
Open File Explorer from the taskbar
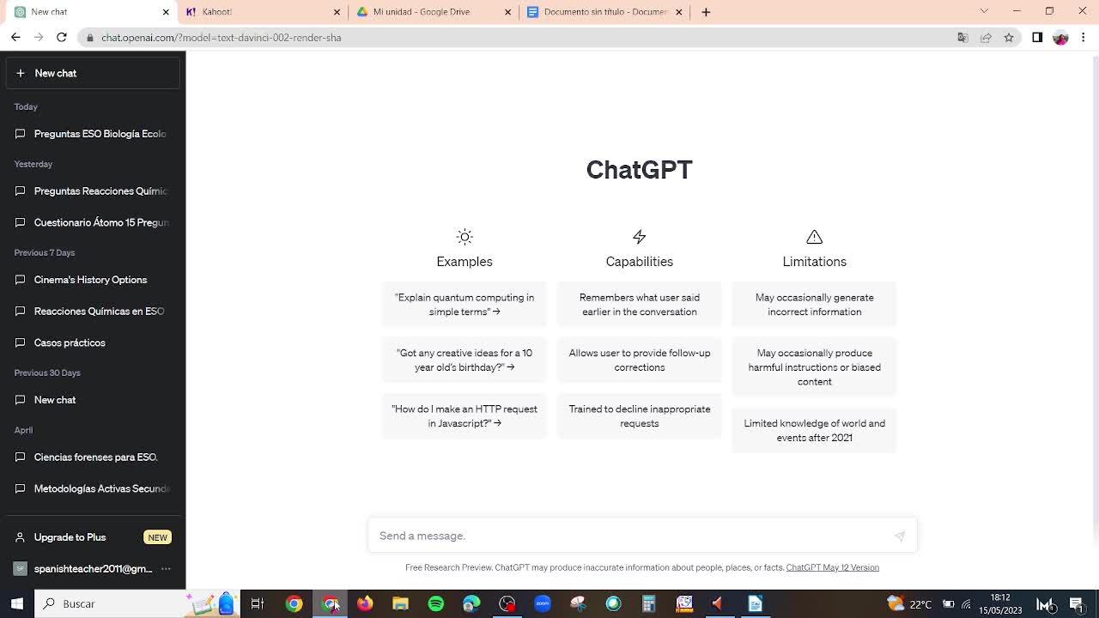400,603
